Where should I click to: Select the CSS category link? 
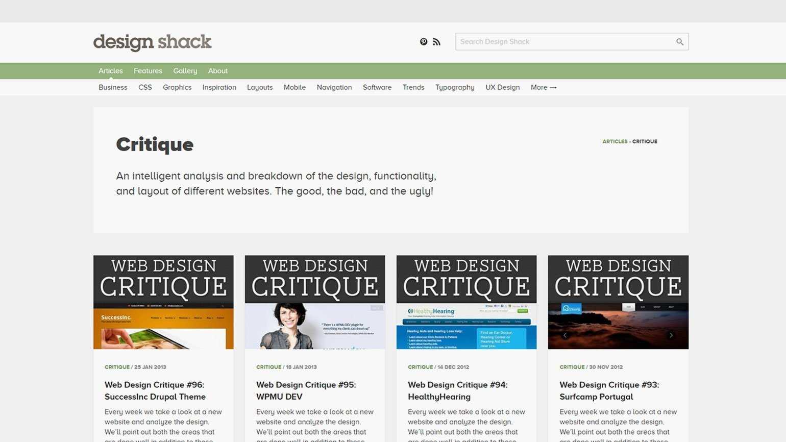(x=145, y=87)
